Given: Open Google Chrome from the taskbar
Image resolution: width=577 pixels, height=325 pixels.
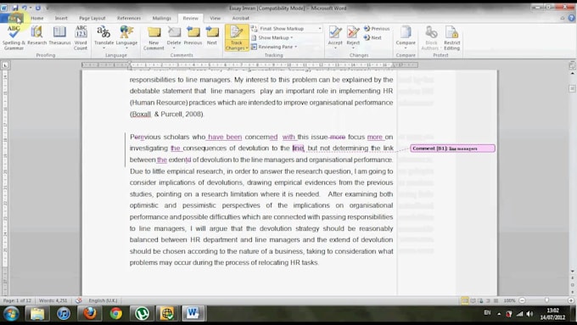Looking at the screenshot, I should click(x=115, y=314).
